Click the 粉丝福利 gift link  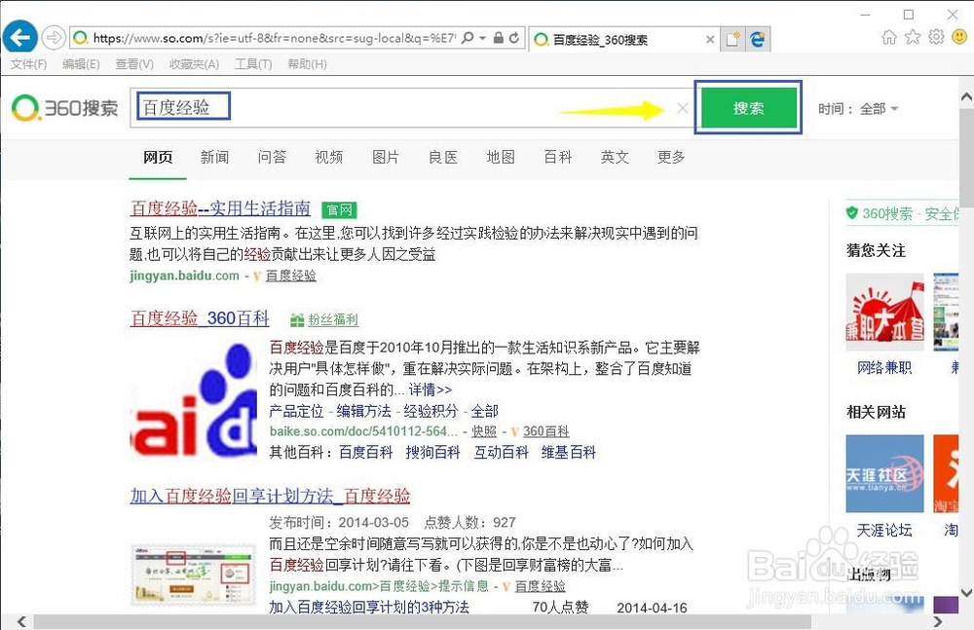pos(325,320)
